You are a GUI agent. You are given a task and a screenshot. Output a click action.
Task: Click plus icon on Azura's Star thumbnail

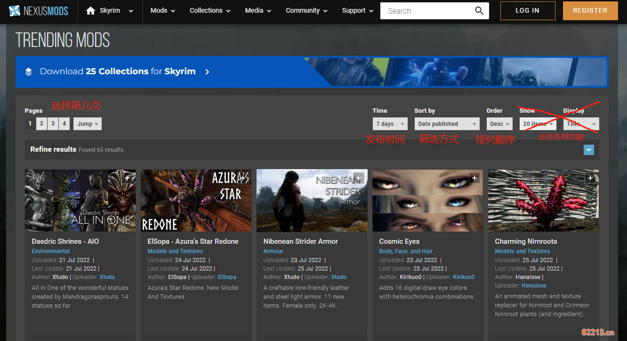243,178
